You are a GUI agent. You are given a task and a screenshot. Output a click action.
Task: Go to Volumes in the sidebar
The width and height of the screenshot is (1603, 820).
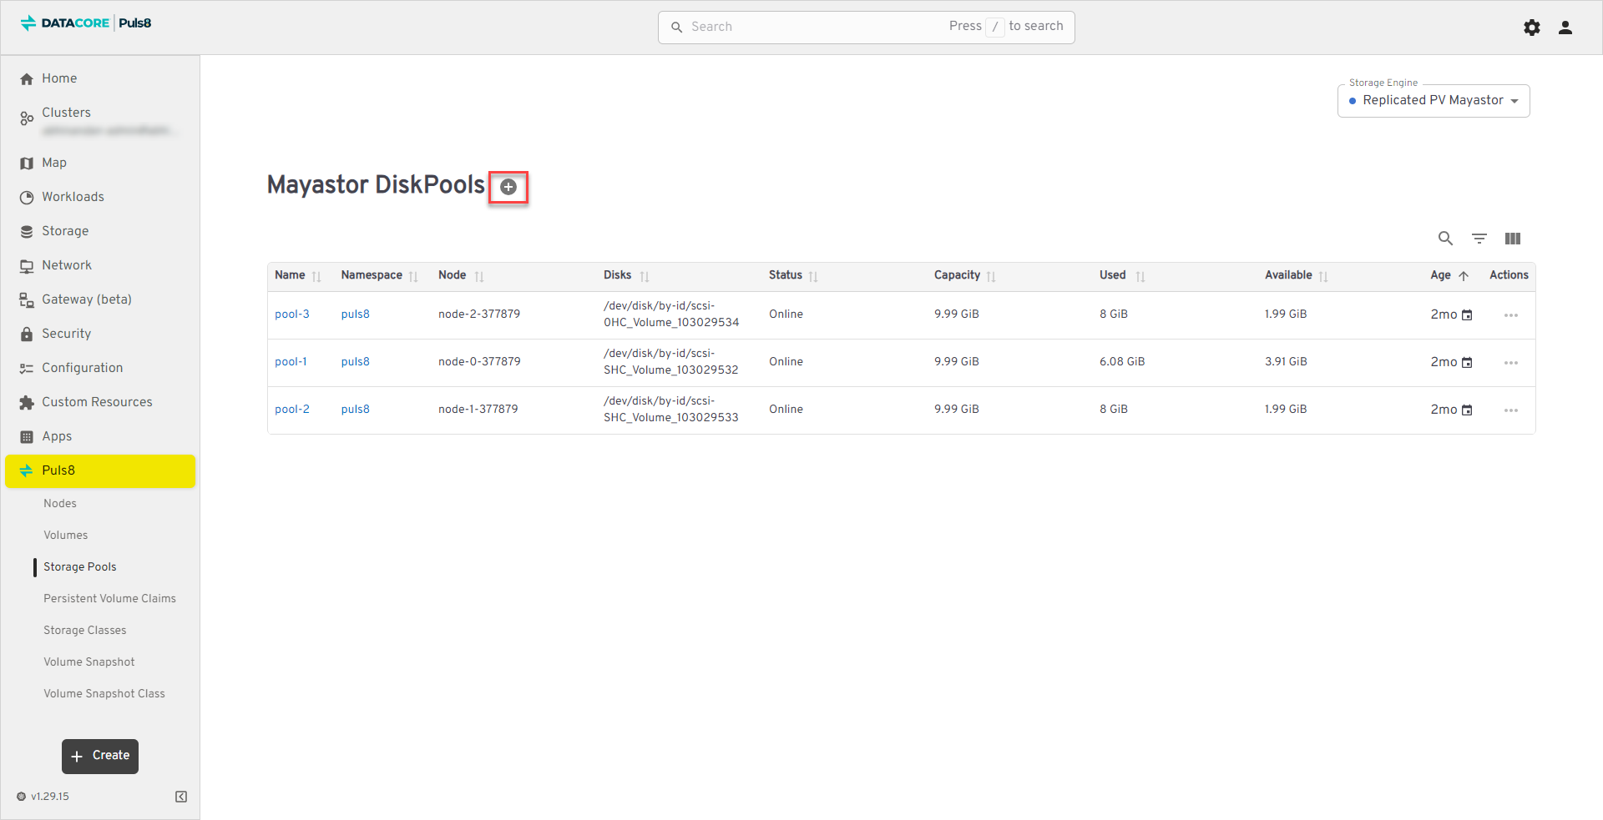click(x=65, y=535)
